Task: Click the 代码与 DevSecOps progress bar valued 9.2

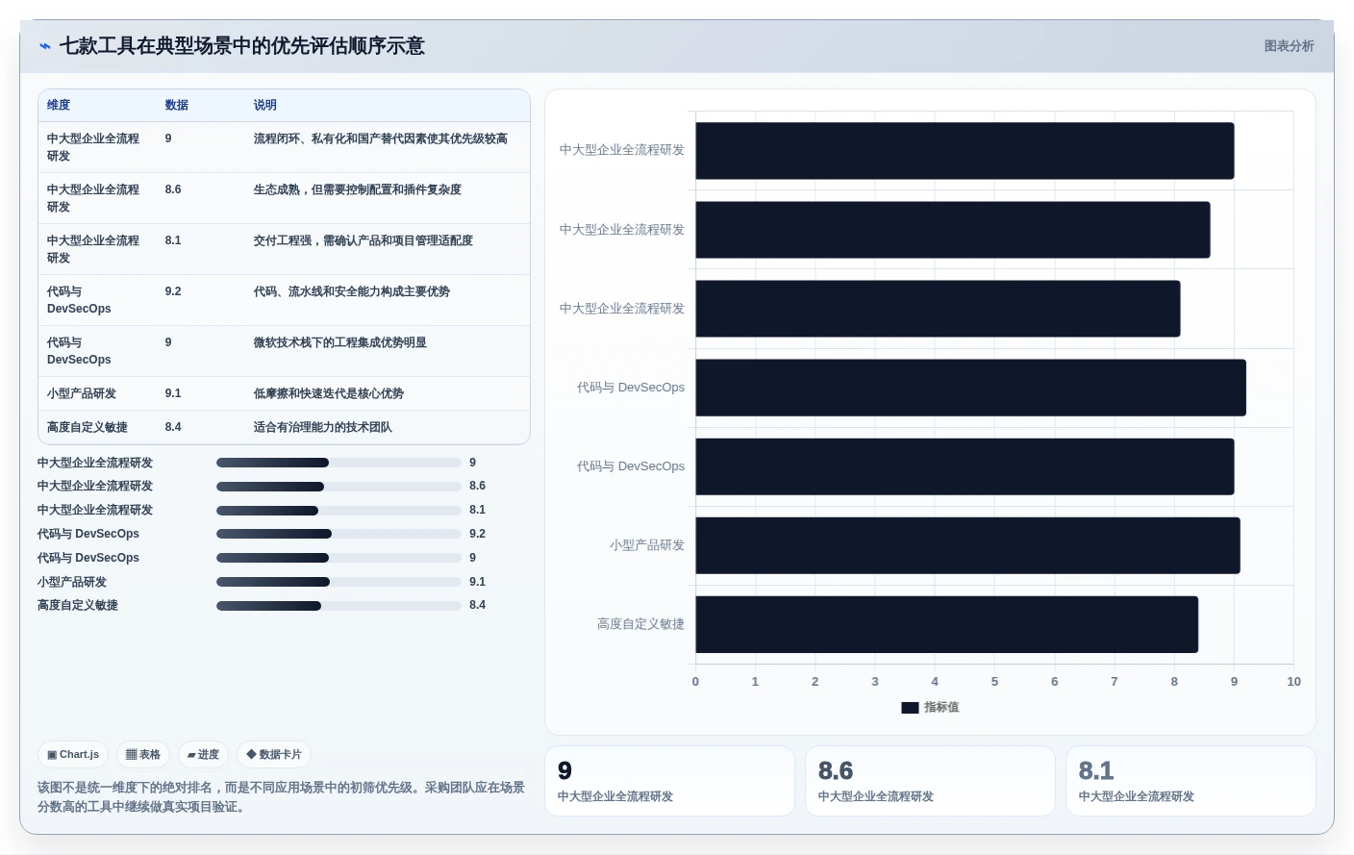Action: pyautogui.click(x=338, y=534)
